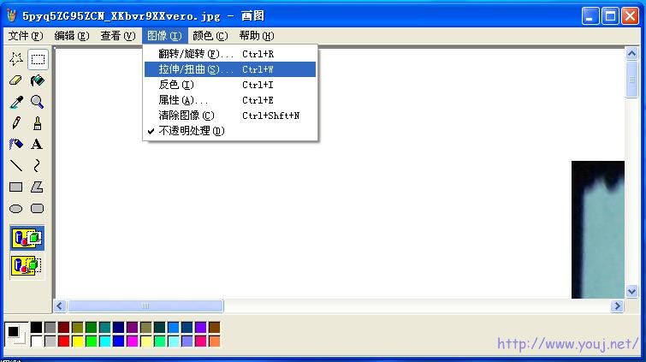Pick the Color Picker eyedropper tool
Screen dimensions: 646x362
(16, 102)
